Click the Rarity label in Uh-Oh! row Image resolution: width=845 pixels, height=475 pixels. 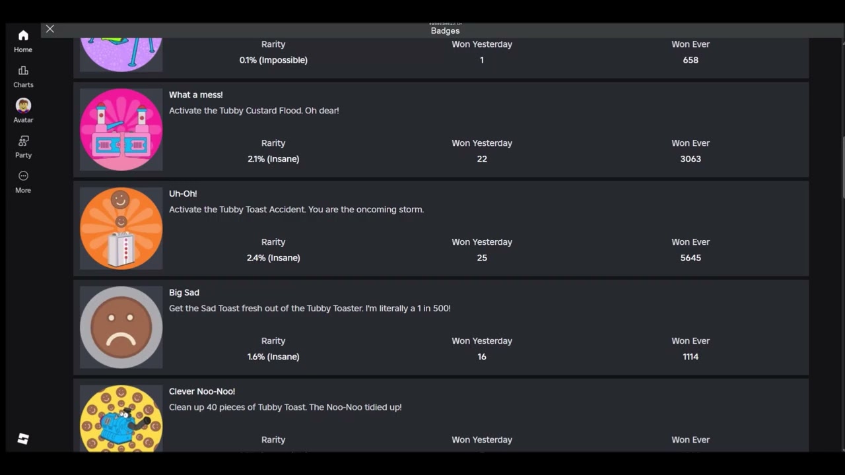(273, 242)
